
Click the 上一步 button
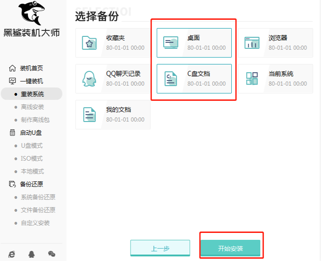(160, 249)
